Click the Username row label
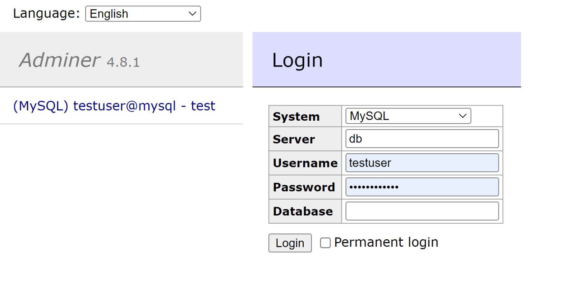Viewport: 575px width, 306px height. point(305,163)
